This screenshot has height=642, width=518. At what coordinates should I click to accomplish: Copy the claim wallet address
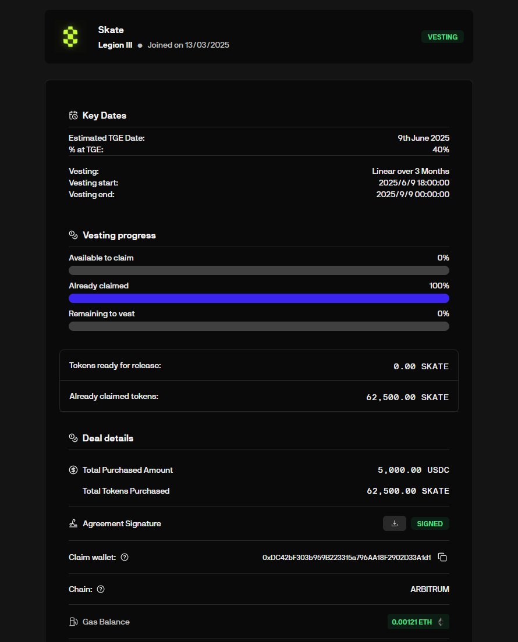click(442, 557)
